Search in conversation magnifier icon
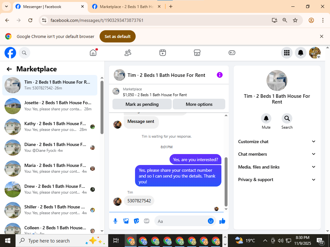 tap(287, 118)
